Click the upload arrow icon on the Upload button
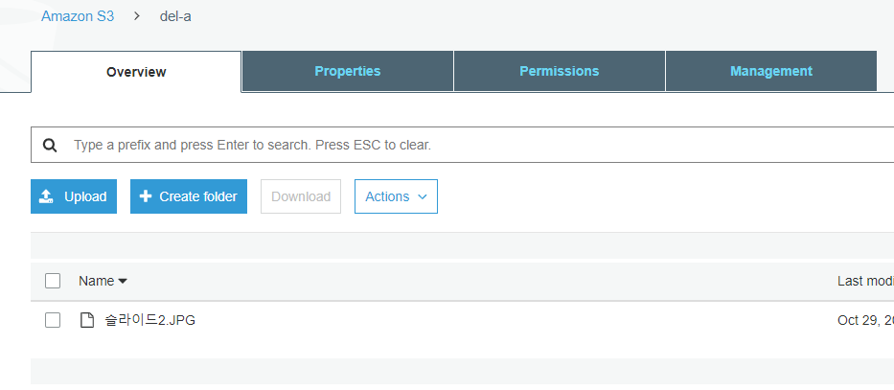The height and width of the screenshot is (390, 894). [x=46, y=196]
